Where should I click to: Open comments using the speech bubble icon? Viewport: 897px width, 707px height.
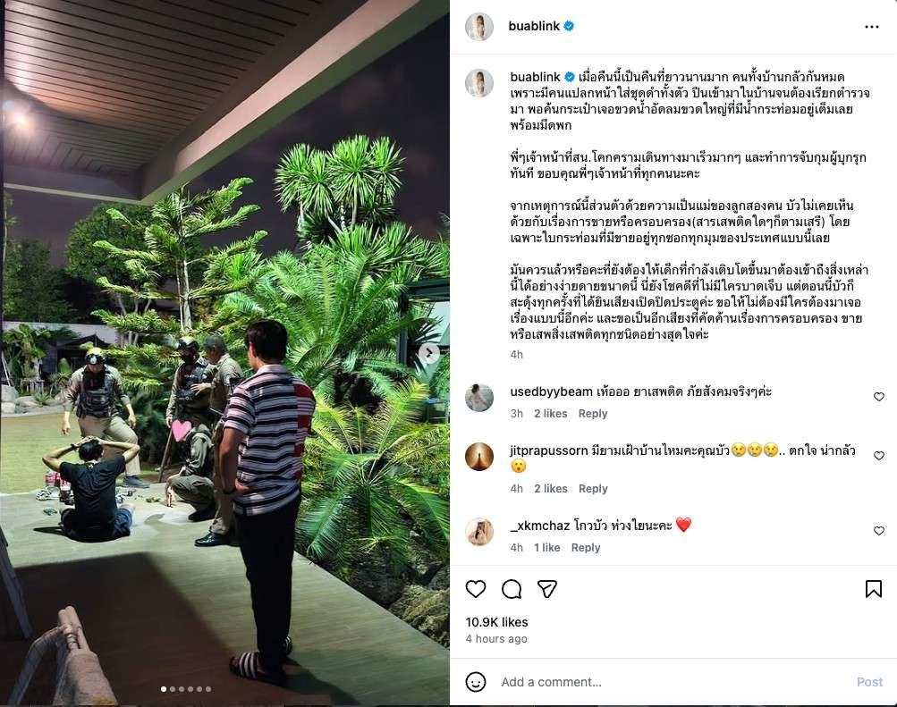click(x=512, y=589)
